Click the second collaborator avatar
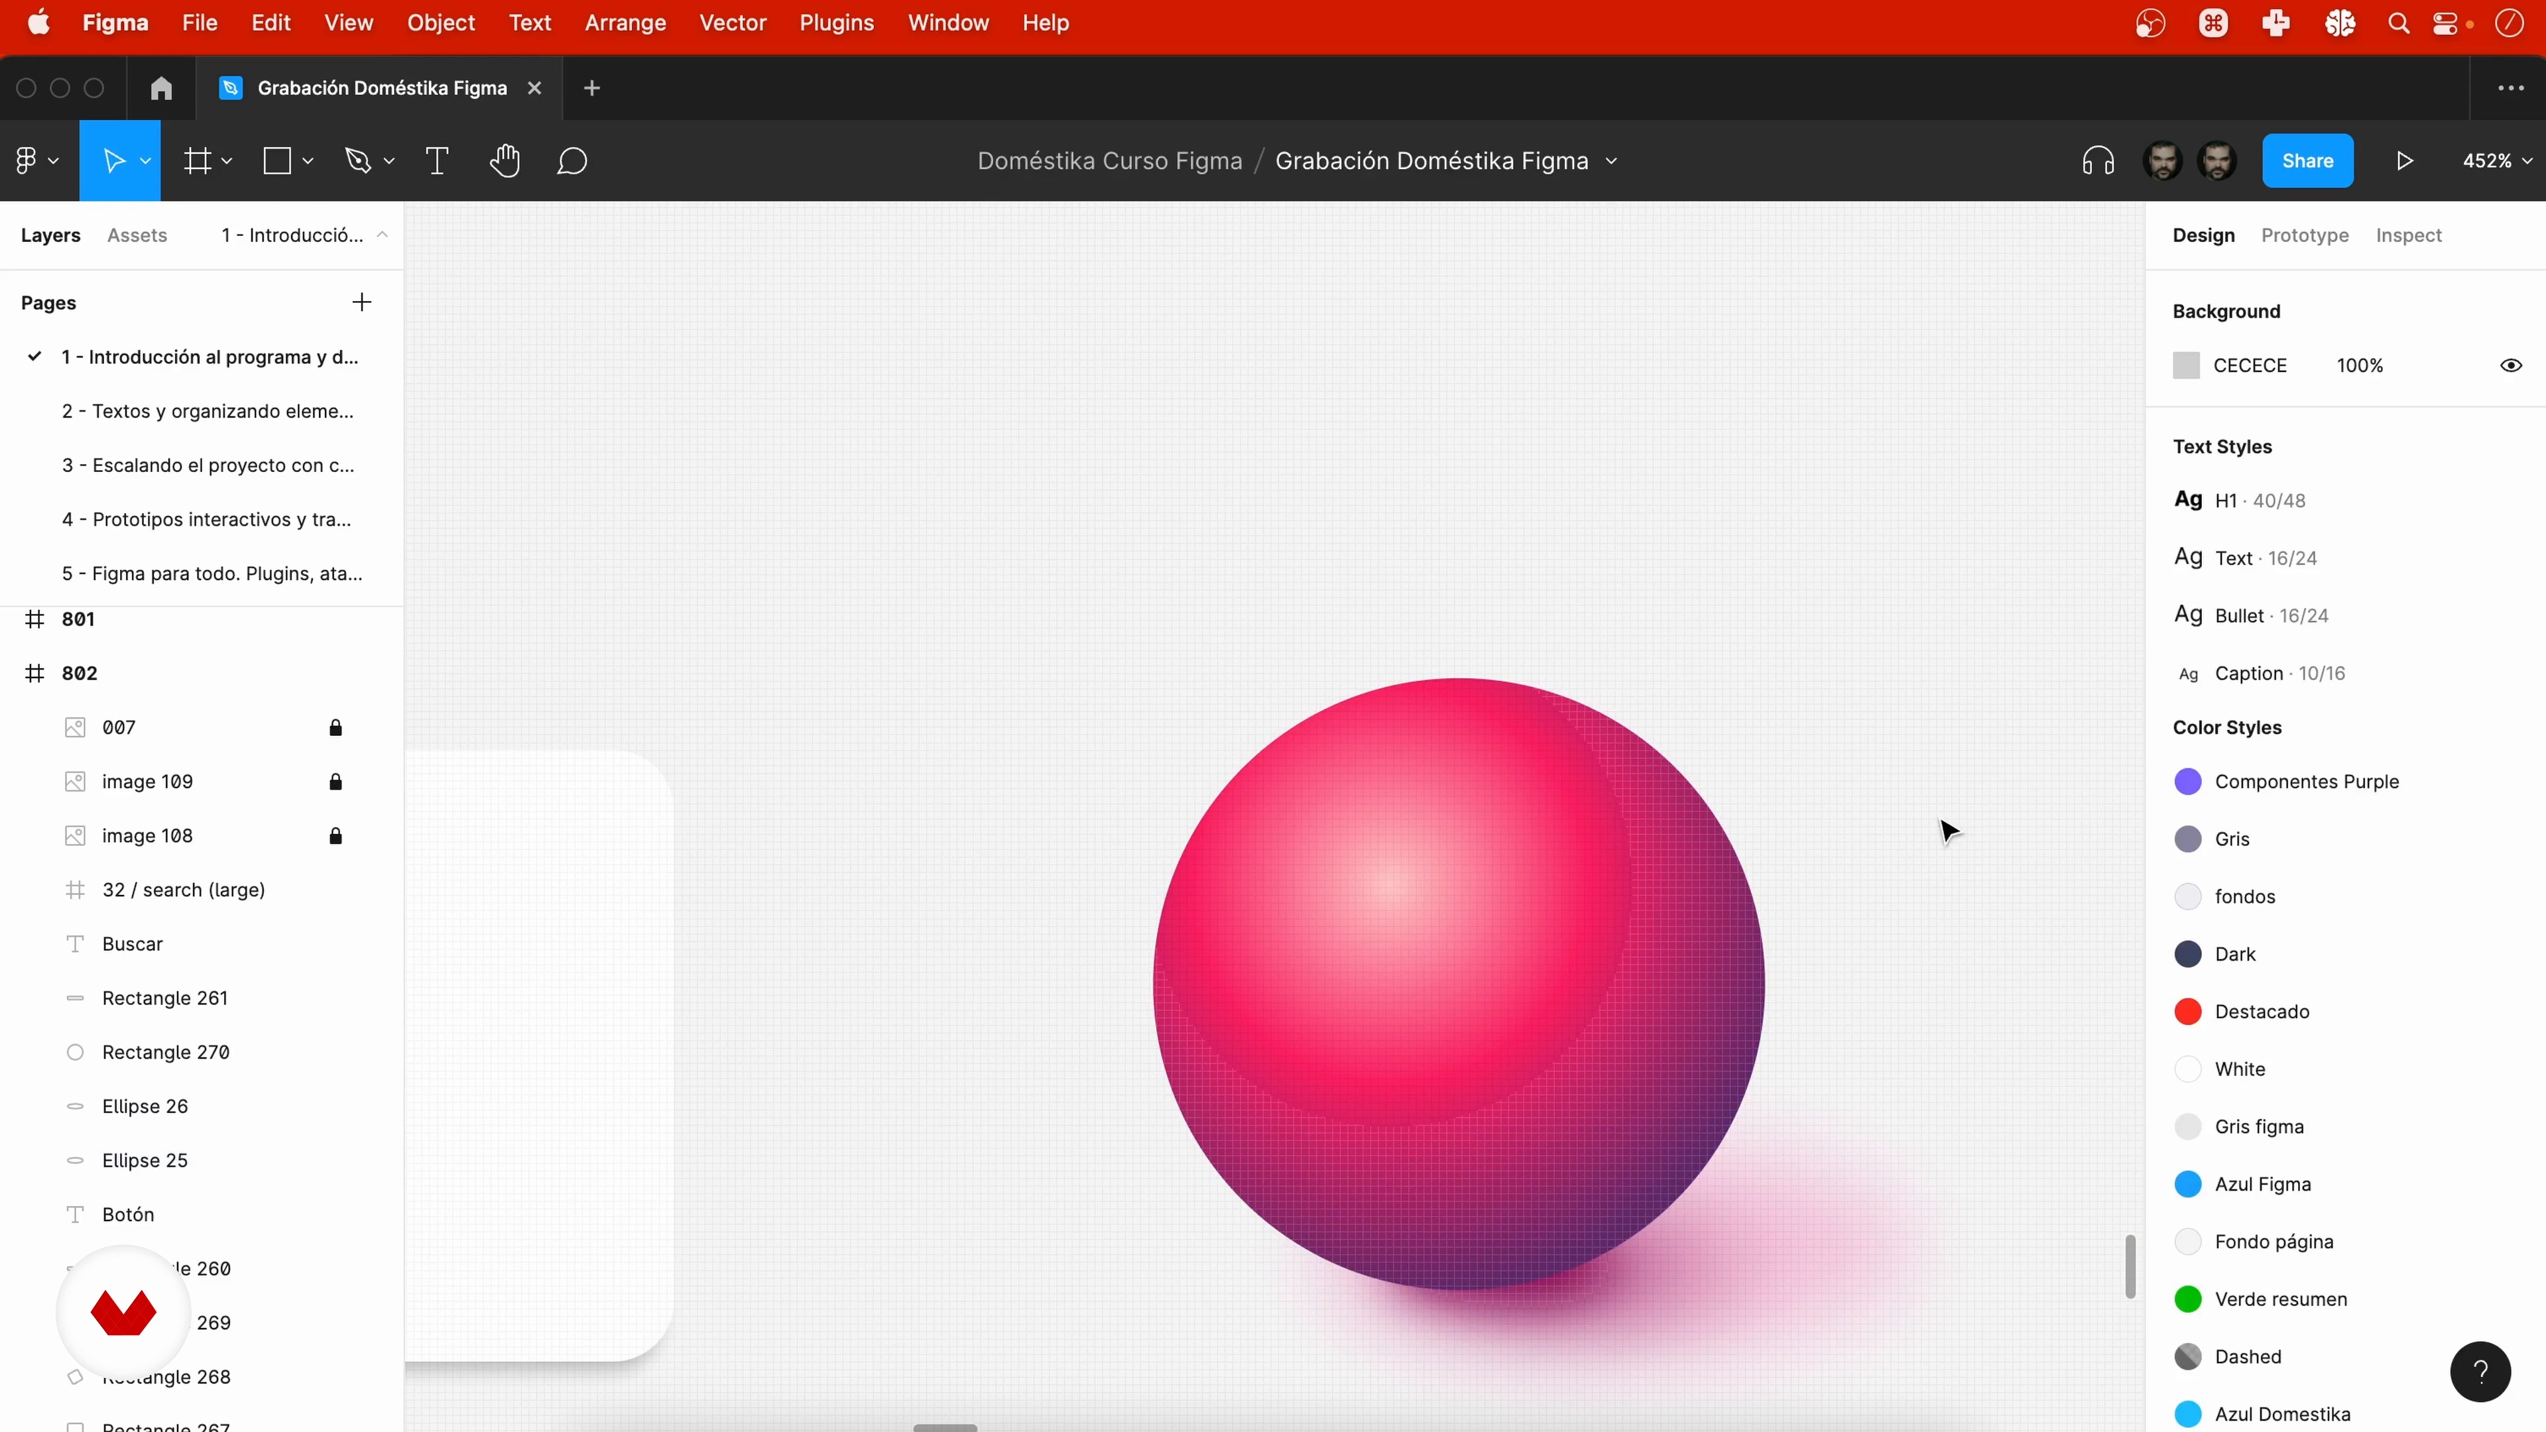The height and width of the screenshot is (1432, 2546). [x=2217, y=160]
